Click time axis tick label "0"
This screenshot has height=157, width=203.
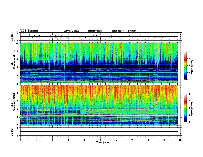coord(20,140)
